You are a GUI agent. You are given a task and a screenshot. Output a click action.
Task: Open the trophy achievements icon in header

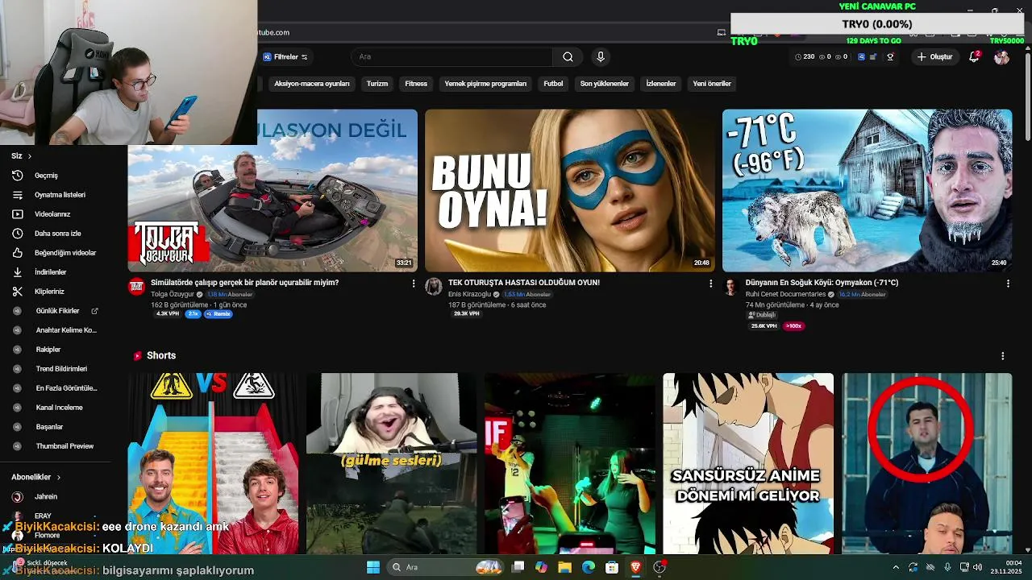890,57
